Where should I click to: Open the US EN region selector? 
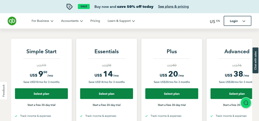pos(215,21)
